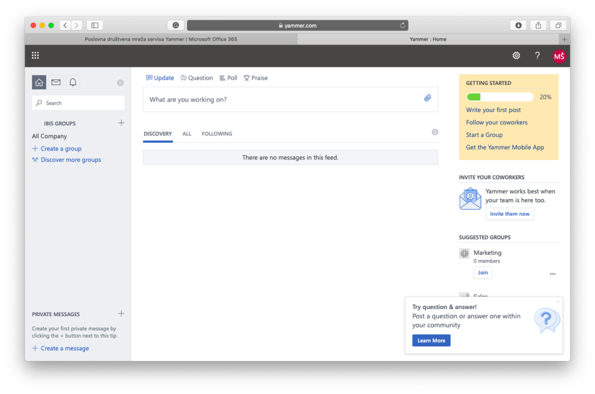The width and height of the screenshot is (595, 394).
Task: Start a new private message with plus
Action: (121, 314)
